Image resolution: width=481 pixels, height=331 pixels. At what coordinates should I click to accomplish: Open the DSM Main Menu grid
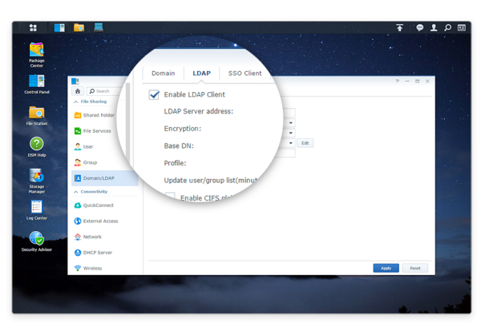coord(33,27)
